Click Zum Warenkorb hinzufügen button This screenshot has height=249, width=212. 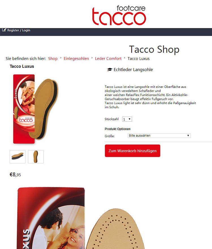click(x=133, y=151)
